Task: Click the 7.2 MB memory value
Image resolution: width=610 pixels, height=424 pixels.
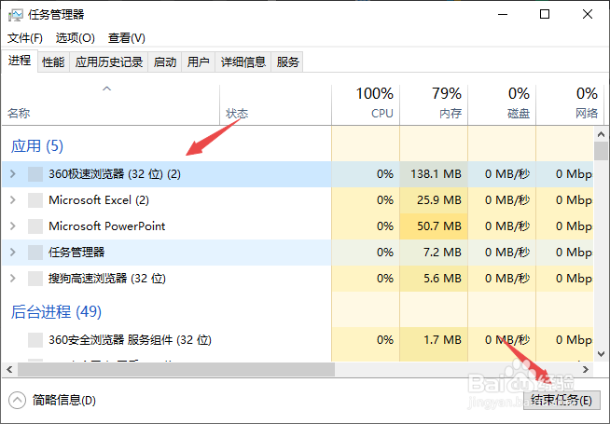Action: click(x=442, y=253)
